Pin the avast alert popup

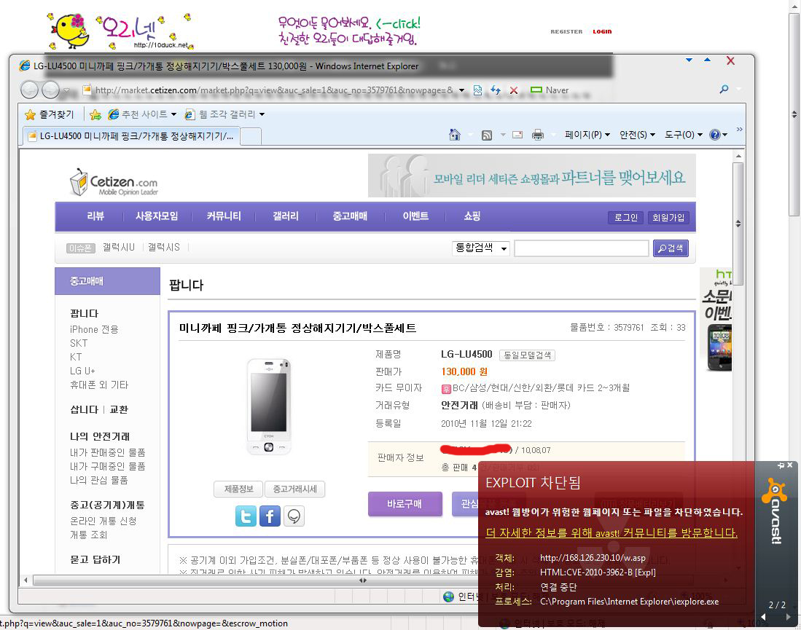tap(781, 465)
